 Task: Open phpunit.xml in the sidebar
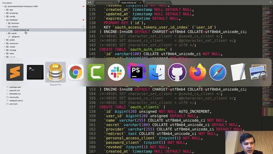click(x=15, y=90)
